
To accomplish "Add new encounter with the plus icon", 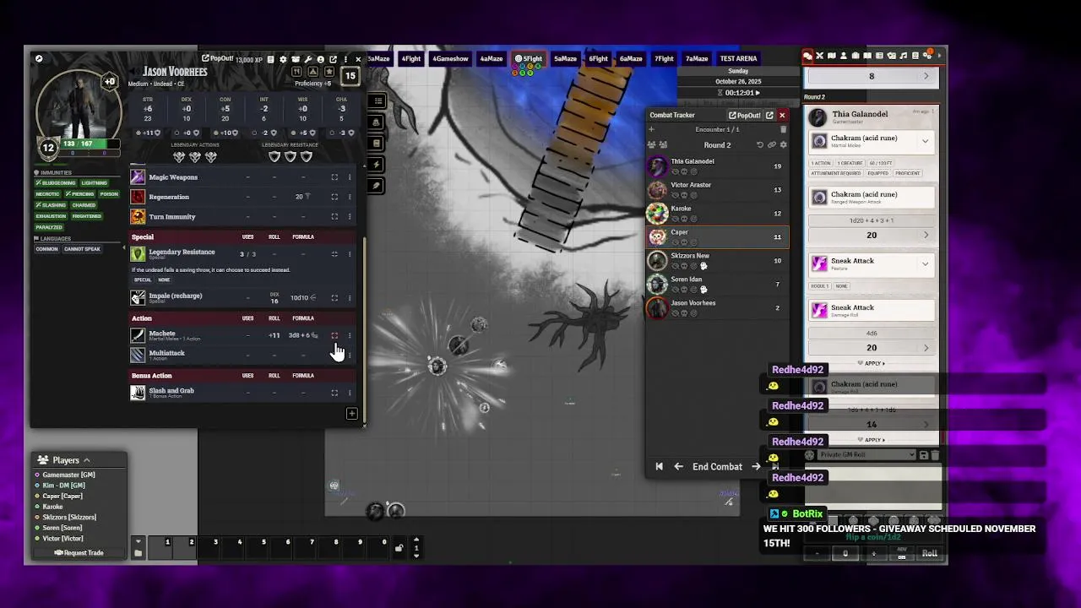I will 651,129.
